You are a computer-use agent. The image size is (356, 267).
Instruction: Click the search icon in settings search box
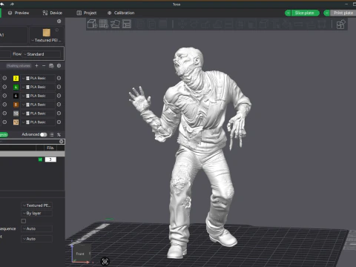pos(62,142)
